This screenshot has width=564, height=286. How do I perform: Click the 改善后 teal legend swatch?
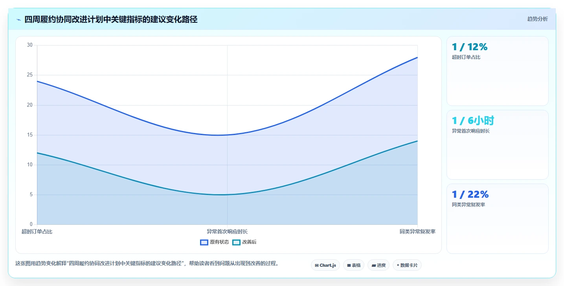[x=236, y=242]
